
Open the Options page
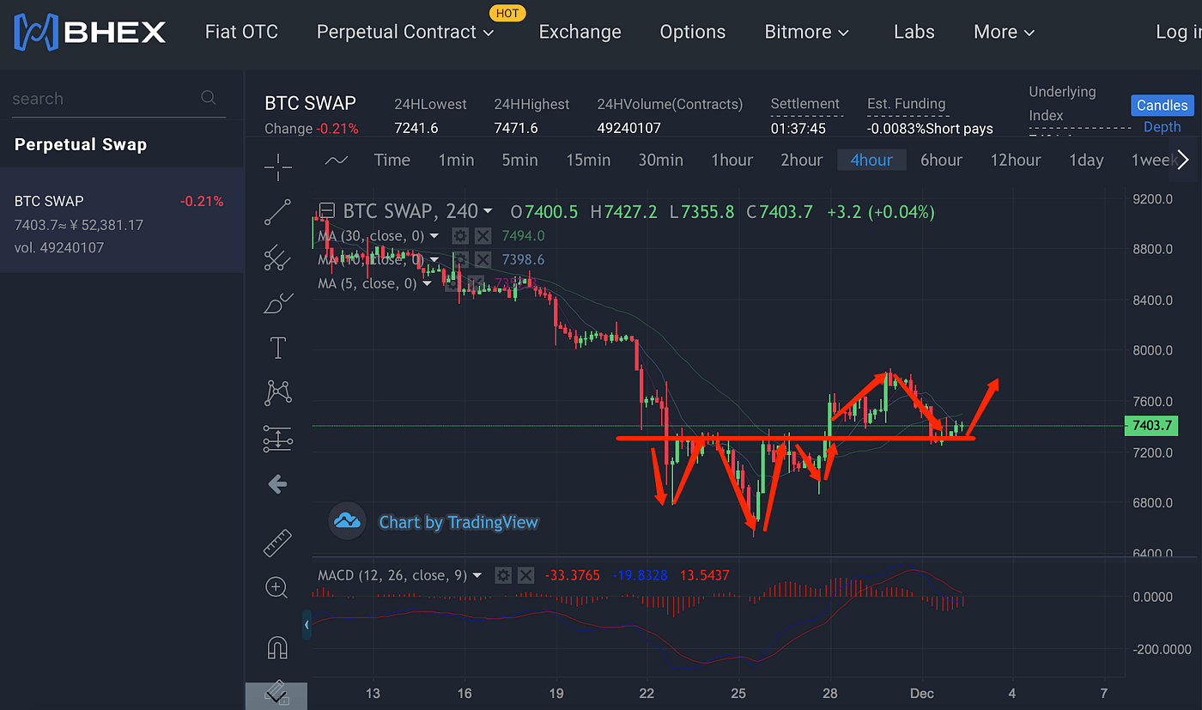tap(692, 32)
